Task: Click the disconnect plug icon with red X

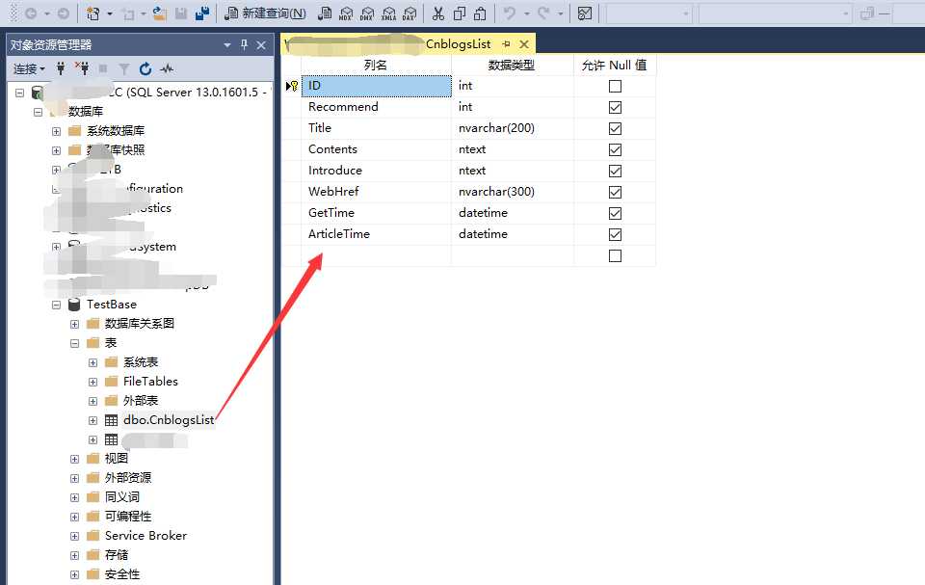Action: [82, 69]
